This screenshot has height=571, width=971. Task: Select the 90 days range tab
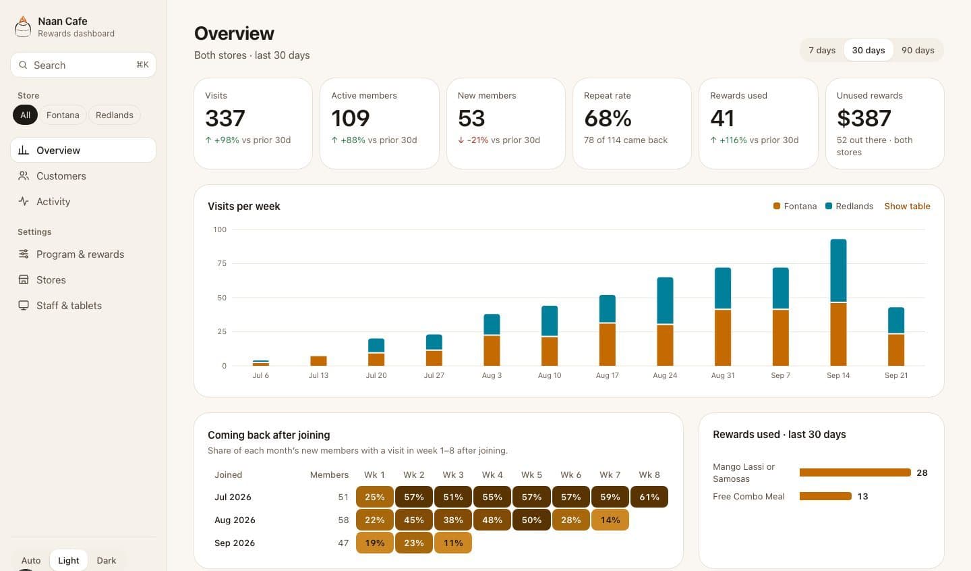[x=918, y=50]
